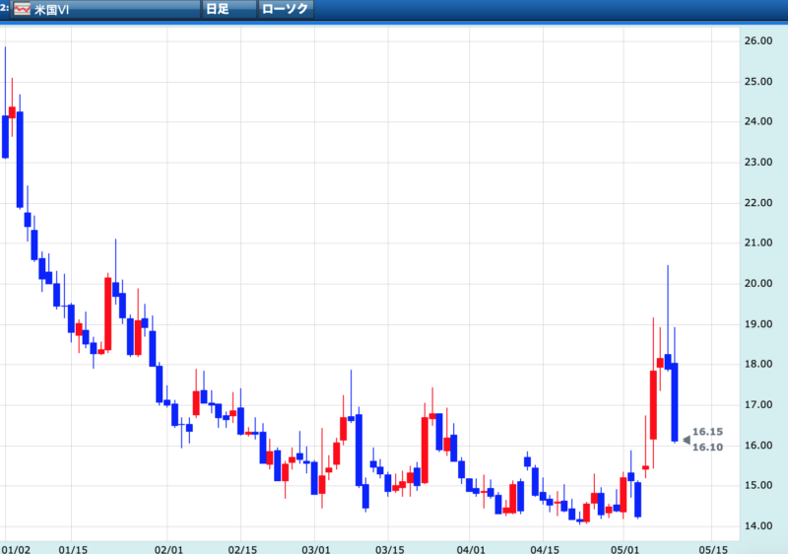Screen dimensions: 788x554
Task: Click the 03/15 date axis label
Action: pos(389,549)
